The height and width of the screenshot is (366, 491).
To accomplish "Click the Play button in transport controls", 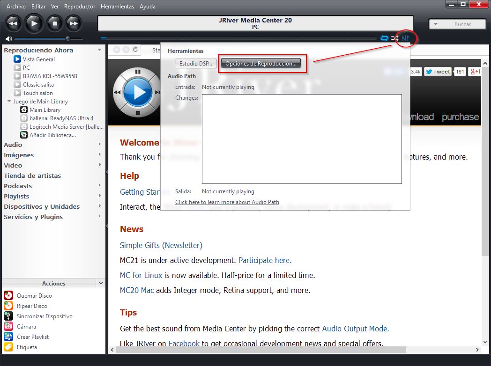I will tap(34, 23).
